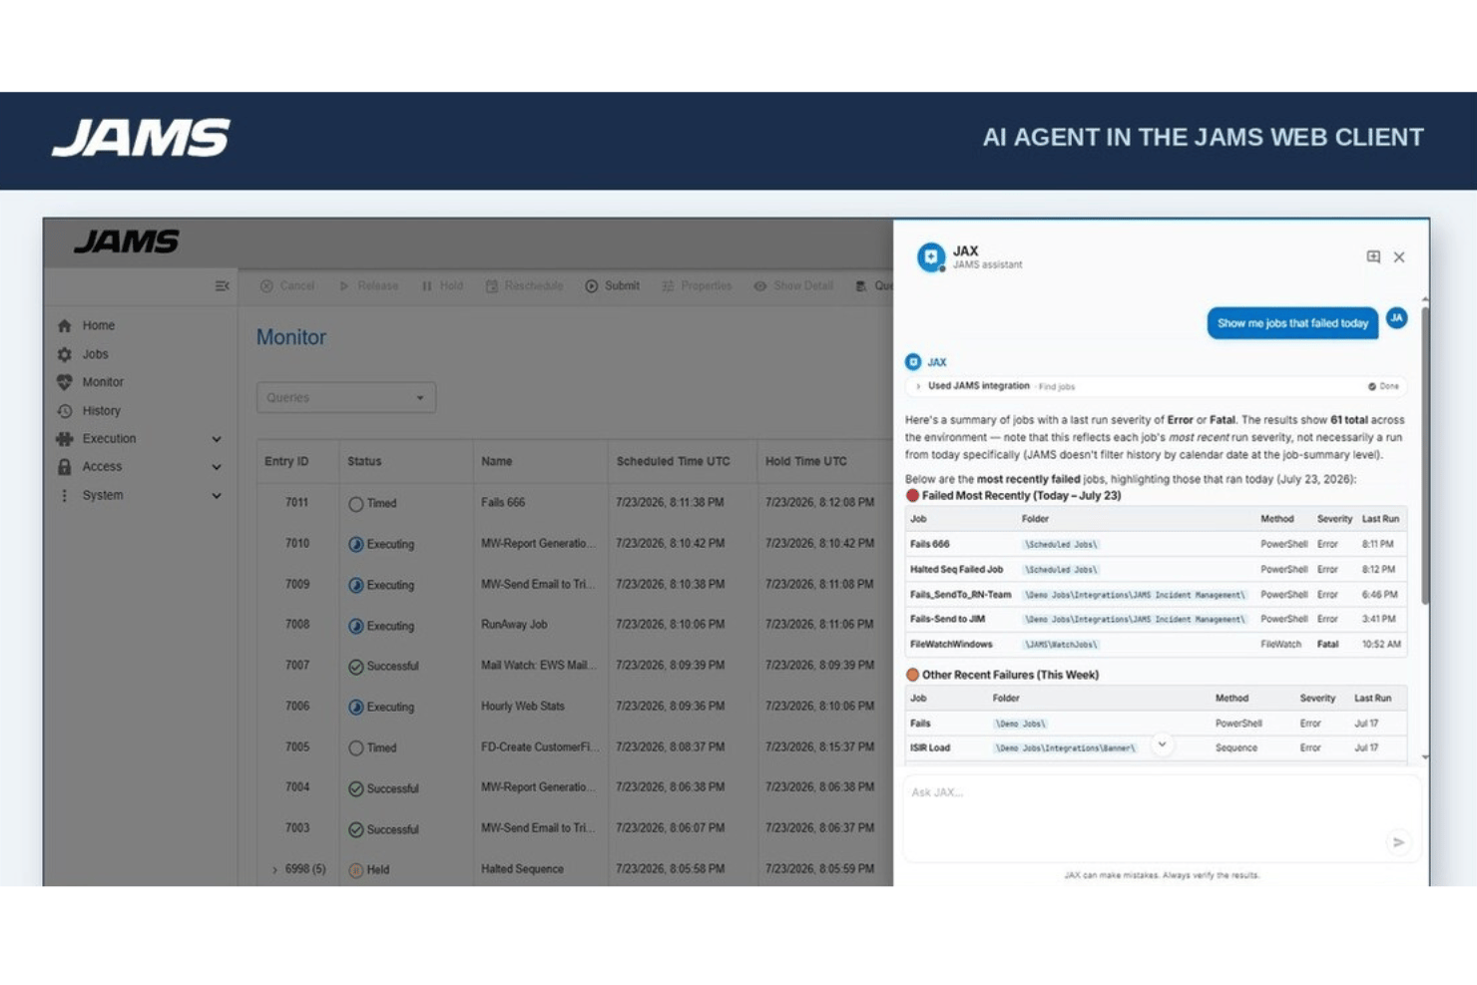
Task: Click the Release toolbar button
Action: (x=368, y=286)
